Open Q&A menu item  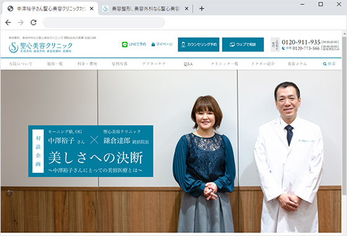tap(188, 64)
